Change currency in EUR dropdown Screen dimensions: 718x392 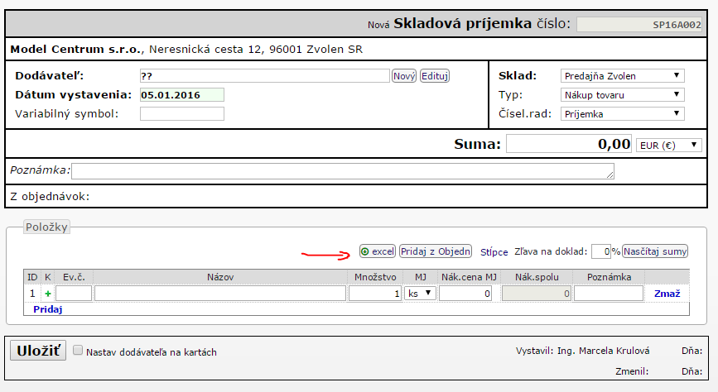(x=667, y=146)
